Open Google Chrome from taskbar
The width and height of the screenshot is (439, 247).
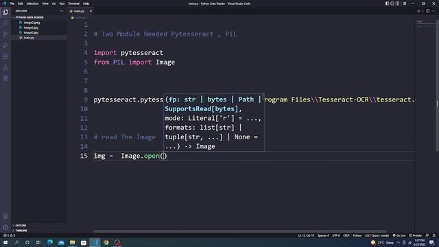(x=106, y=242)
